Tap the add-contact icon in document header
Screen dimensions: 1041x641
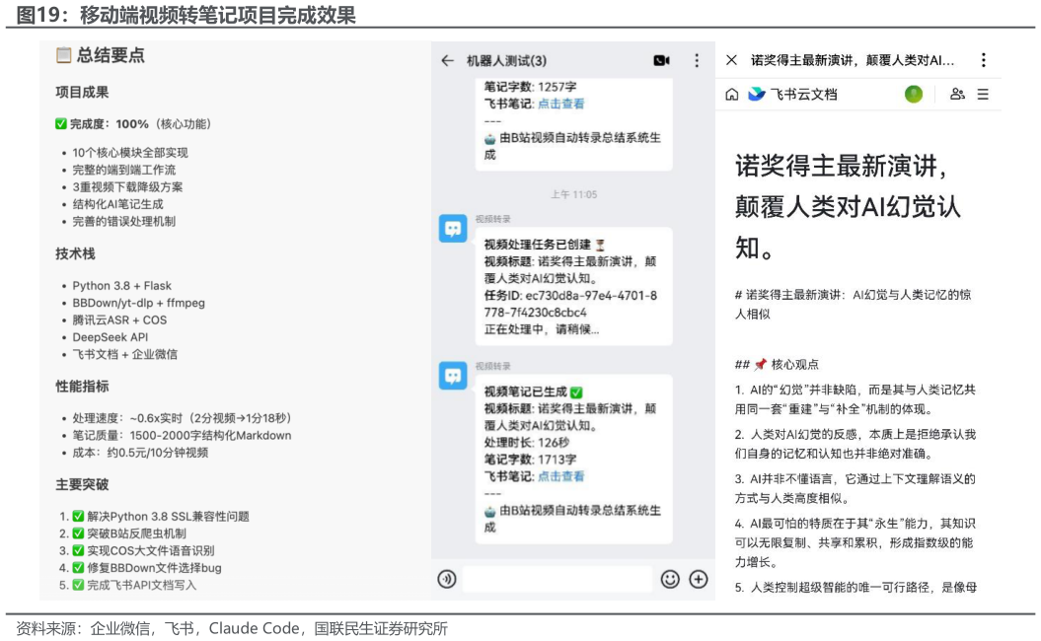[x=957, y=95]
